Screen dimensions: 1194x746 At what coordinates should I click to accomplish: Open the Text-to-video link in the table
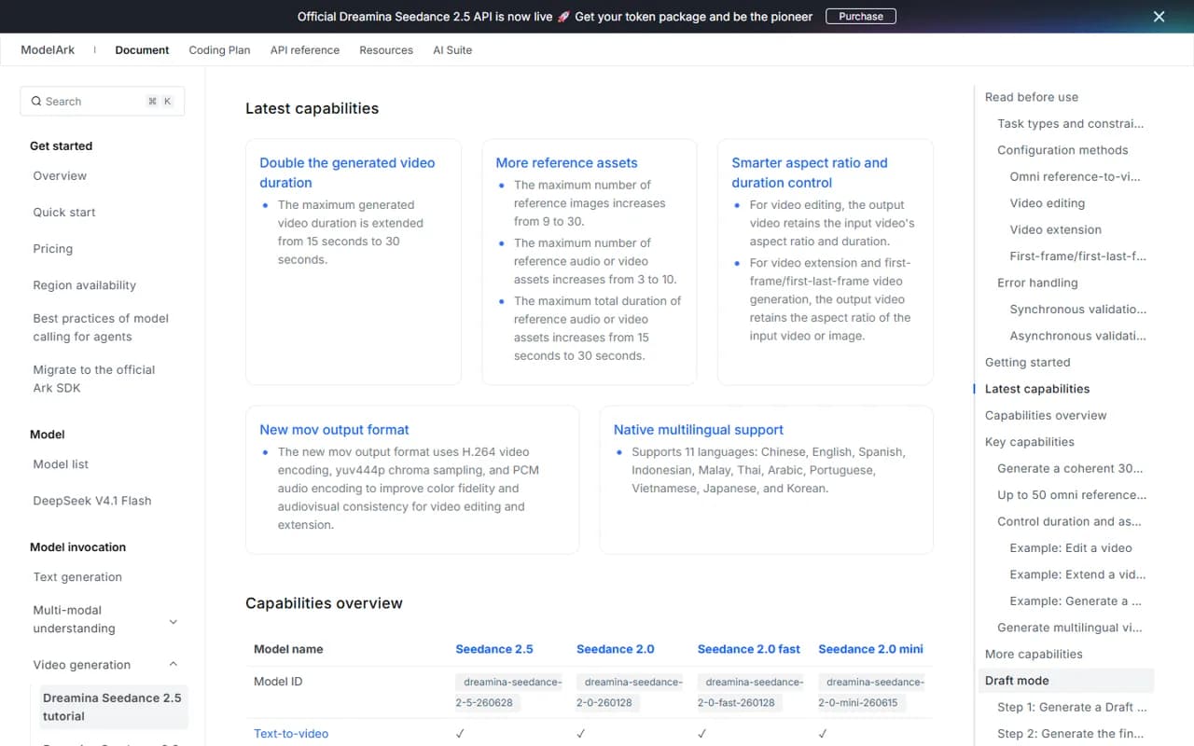(291, 733)
